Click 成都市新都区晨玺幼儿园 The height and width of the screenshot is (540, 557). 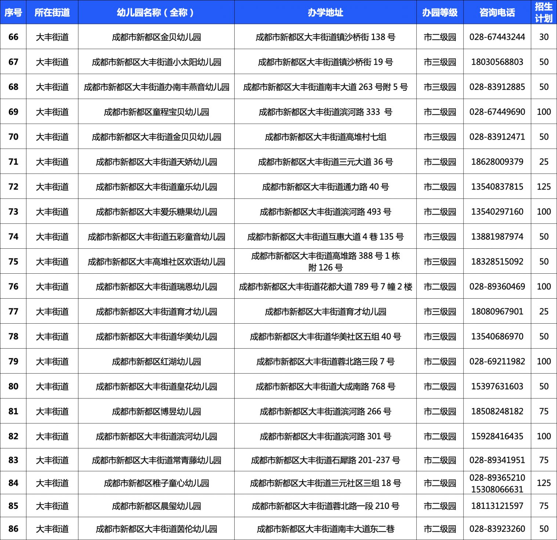click(156, 506)
